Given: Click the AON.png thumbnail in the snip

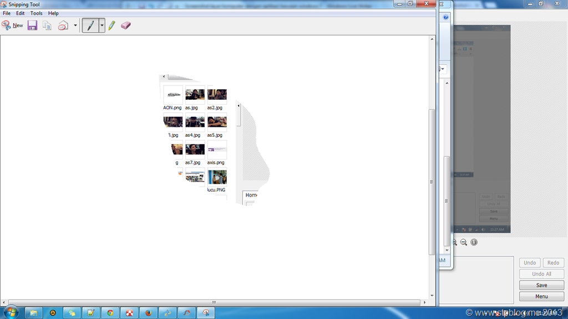Looking at the screenshot, I should [x=173, y=95].
